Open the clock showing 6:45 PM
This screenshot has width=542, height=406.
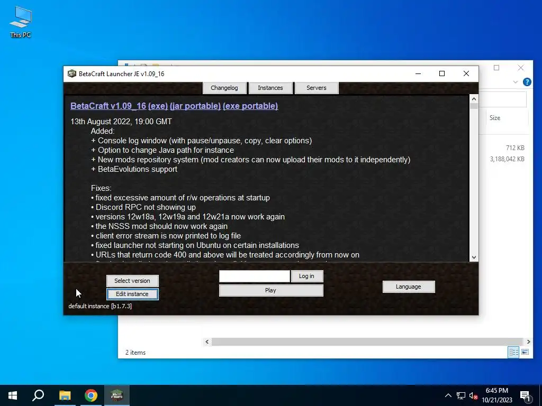click(x=496, y=395)
